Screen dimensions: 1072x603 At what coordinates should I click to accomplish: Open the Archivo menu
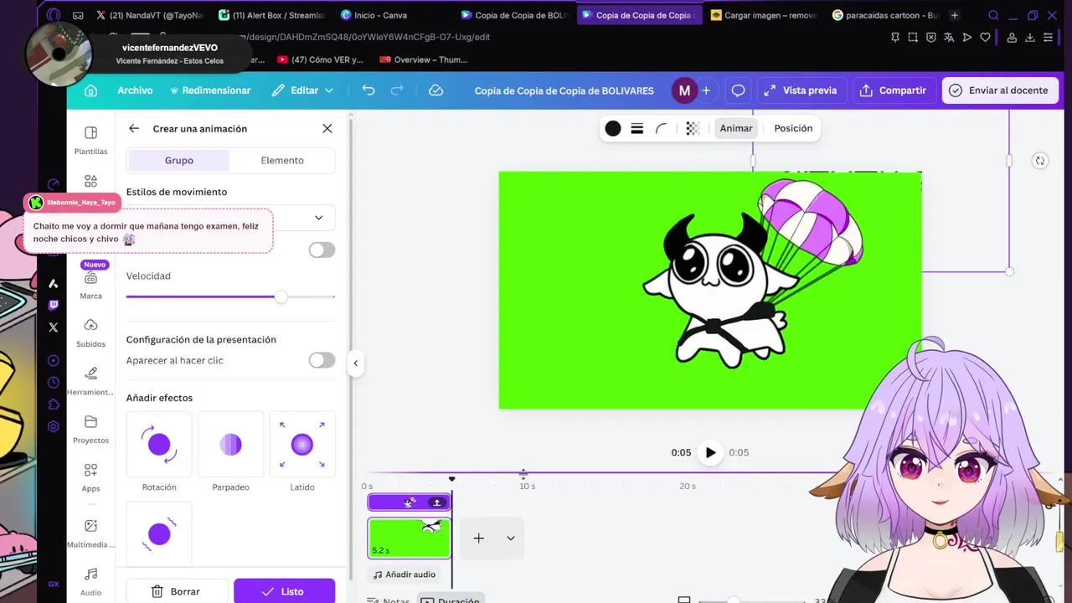tap(135, 90)
